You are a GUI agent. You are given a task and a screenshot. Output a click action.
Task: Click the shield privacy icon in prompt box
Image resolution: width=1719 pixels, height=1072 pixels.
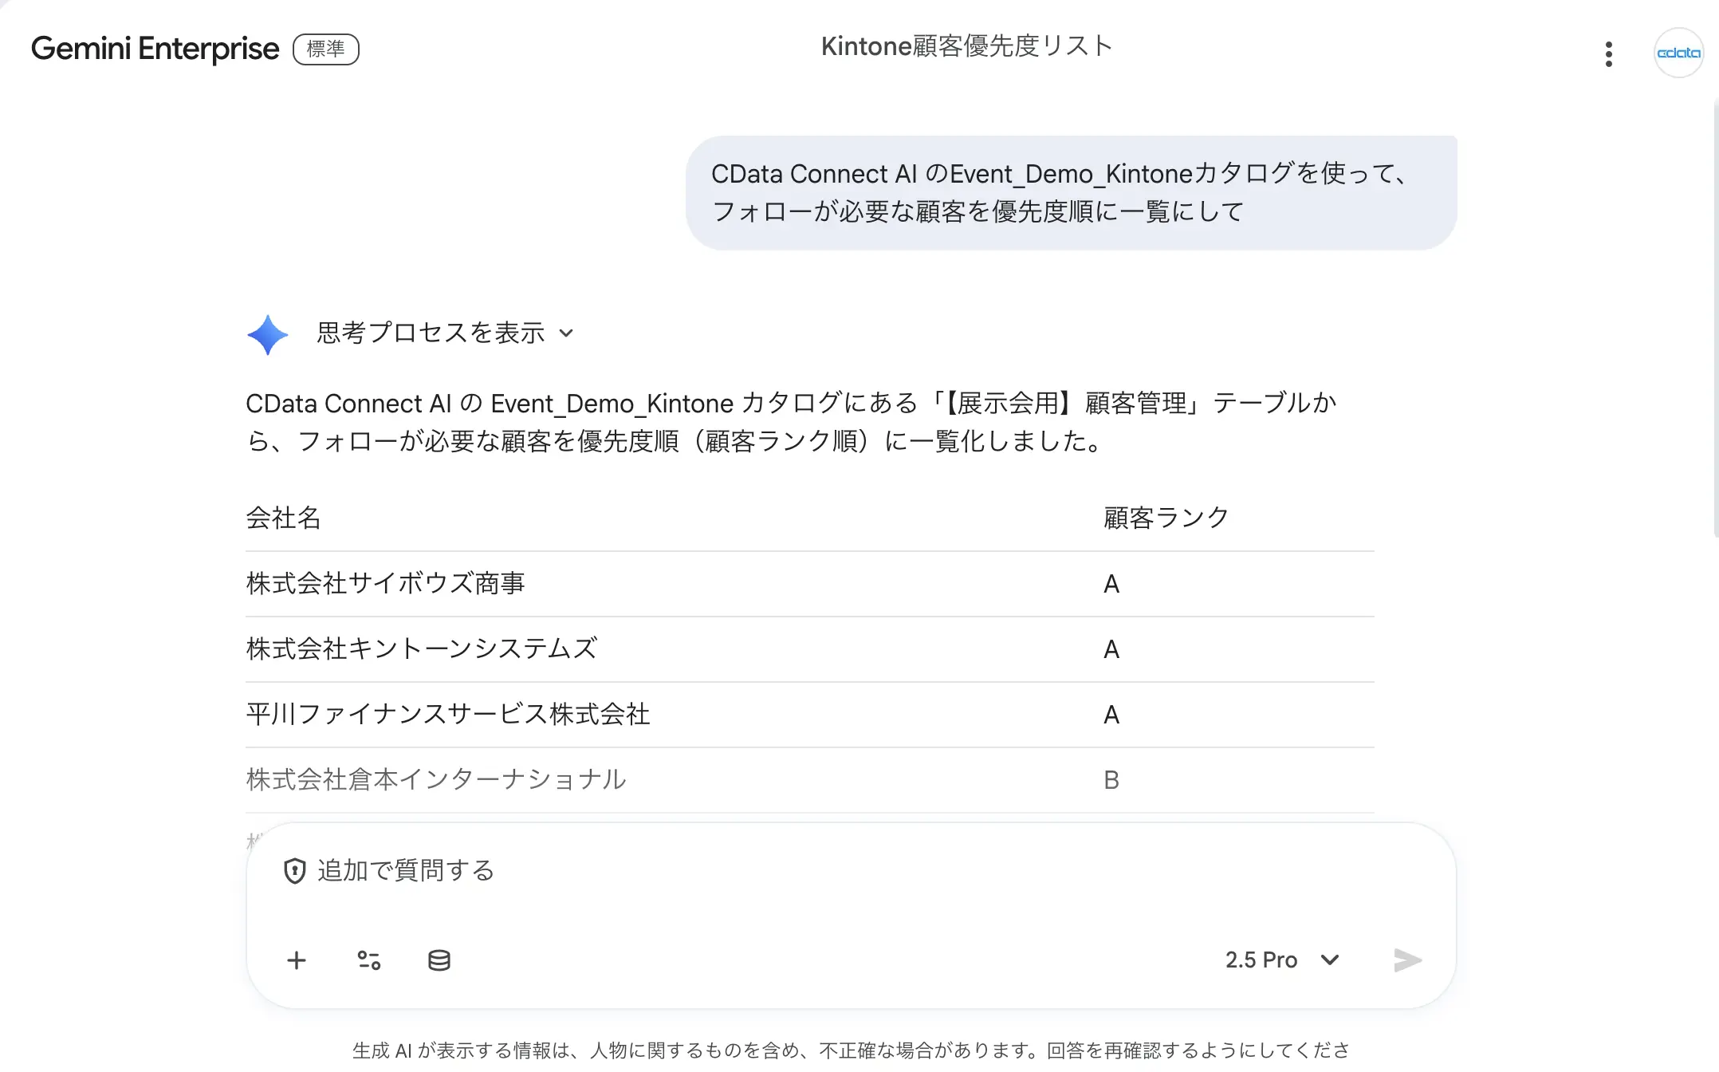pos(295,870)
